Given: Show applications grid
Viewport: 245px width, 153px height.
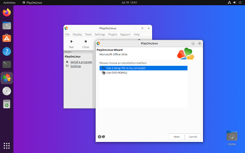Looking at the screenshot, I should pyautogui.click(x=7, y=146).
